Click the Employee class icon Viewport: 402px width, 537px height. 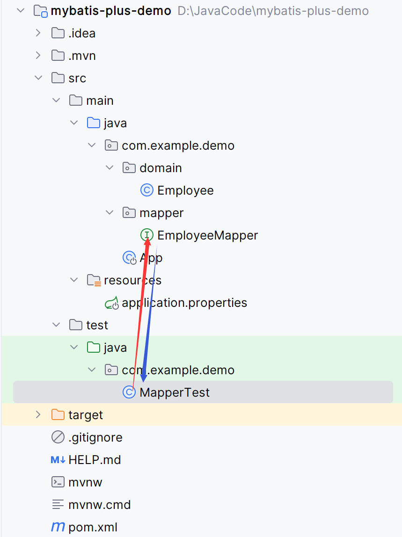tap(146, 190)
